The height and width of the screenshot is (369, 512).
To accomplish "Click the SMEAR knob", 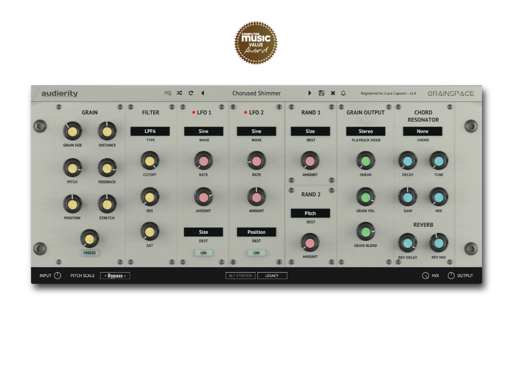I will pyautogui.click(x=366, y=161).
